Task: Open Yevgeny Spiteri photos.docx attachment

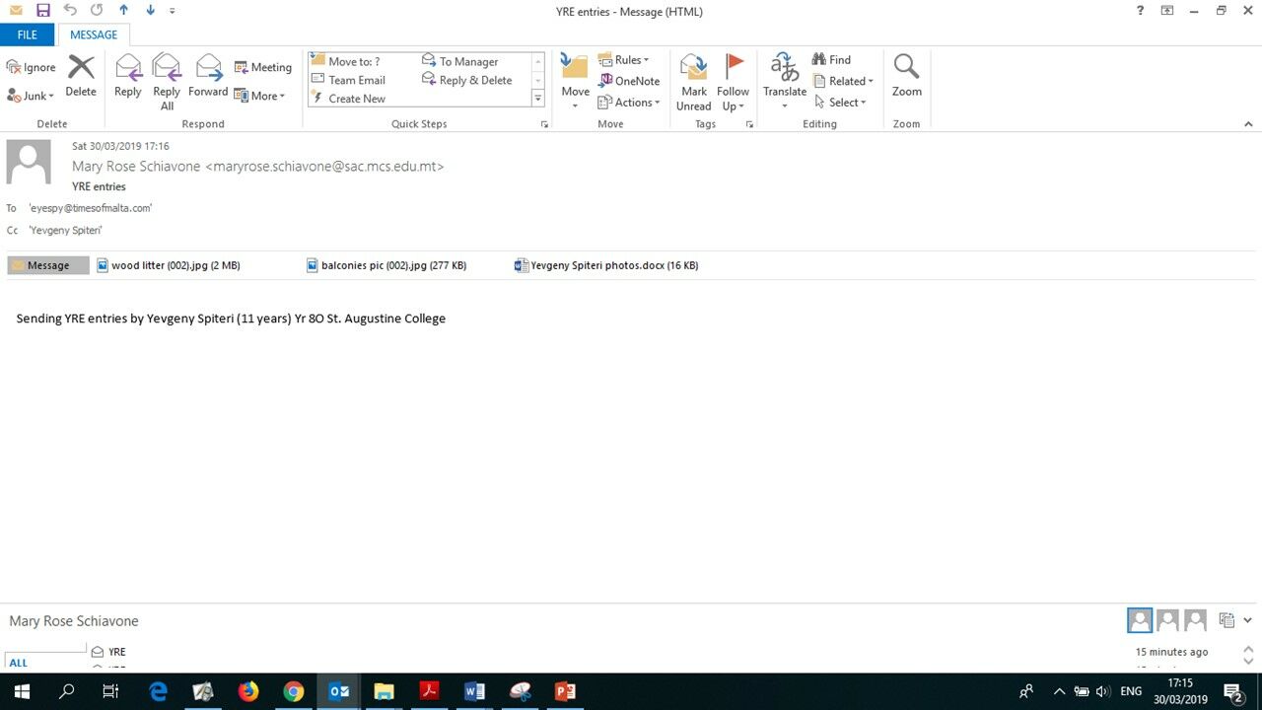Action: [x=606, y=265]
